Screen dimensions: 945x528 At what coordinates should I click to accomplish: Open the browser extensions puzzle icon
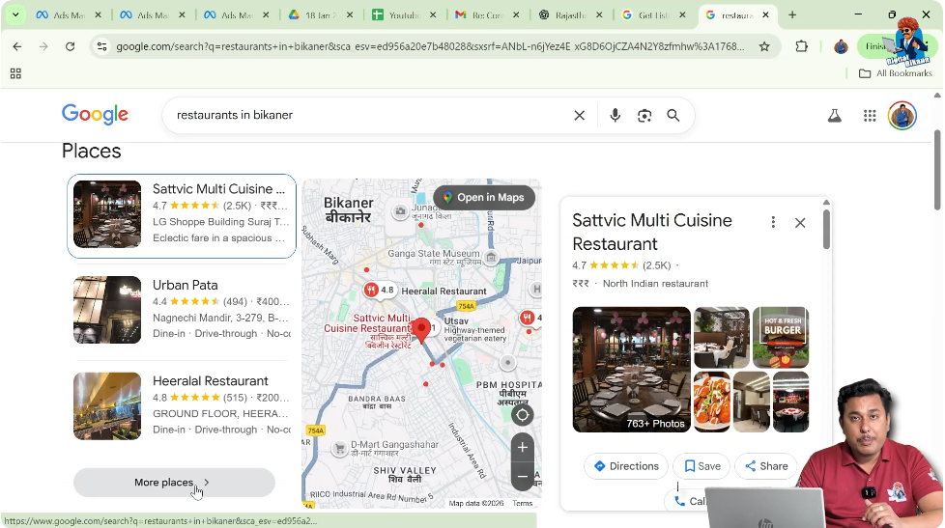[802, 46]
